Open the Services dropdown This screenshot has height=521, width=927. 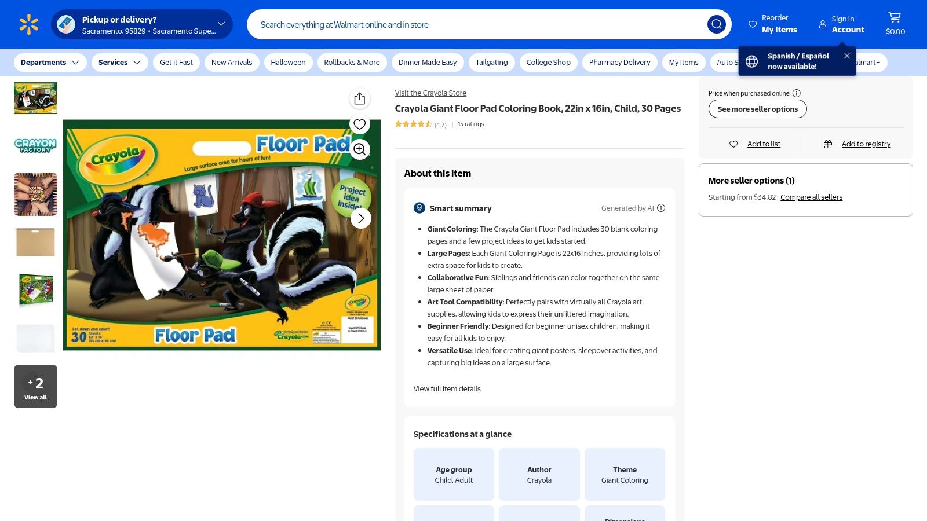click(119, 63)
